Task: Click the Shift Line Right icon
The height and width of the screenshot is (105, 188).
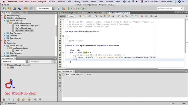Action: tap(136, 16)
